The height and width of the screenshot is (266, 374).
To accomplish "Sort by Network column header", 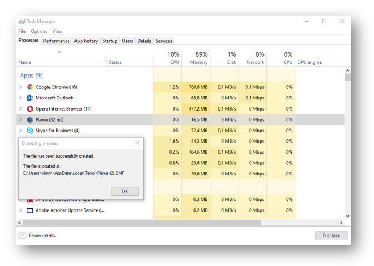I will [252, 58].
